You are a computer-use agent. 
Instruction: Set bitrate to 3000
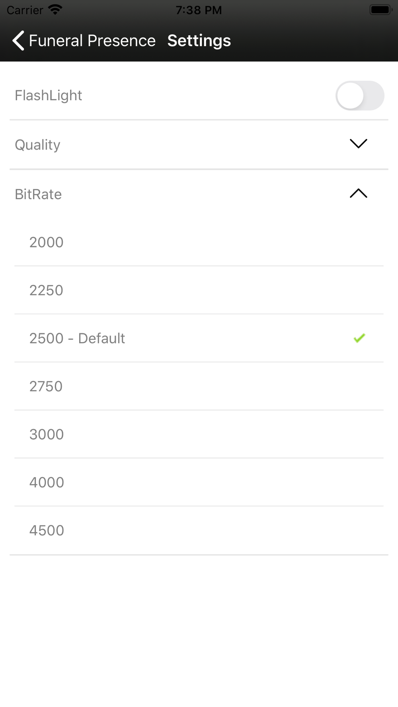[199, 435]
